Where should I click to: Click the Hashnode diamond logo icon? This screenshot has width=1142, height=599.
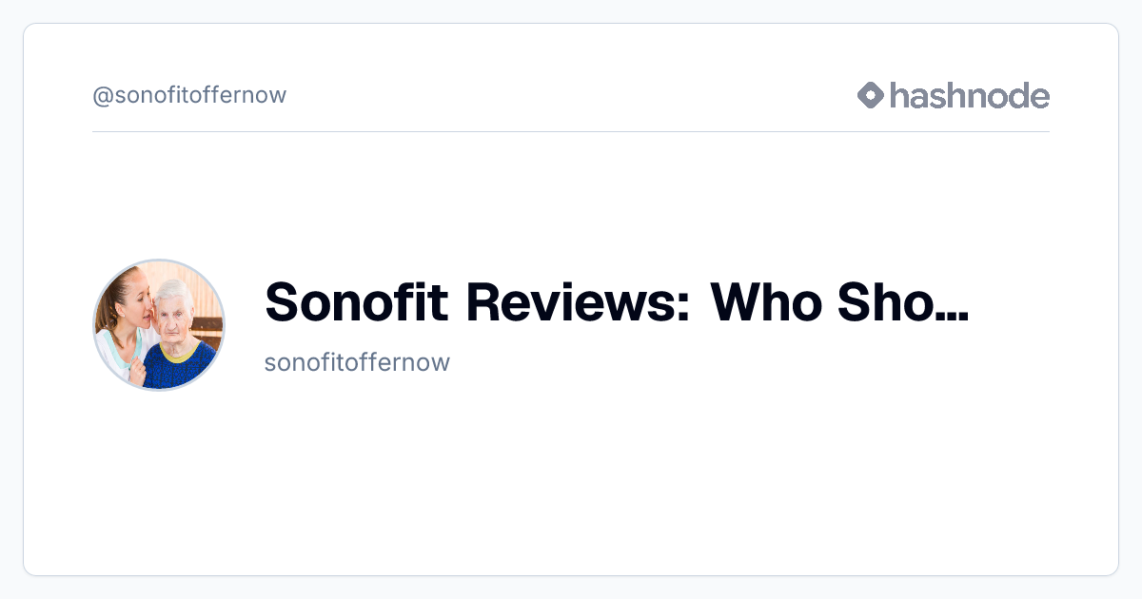pyautogui.click(x=871, y=95)
